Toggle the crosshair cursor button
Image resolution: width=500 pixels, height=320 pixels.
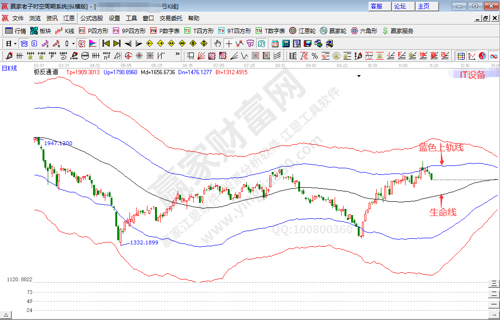click(x=229, y=43)
